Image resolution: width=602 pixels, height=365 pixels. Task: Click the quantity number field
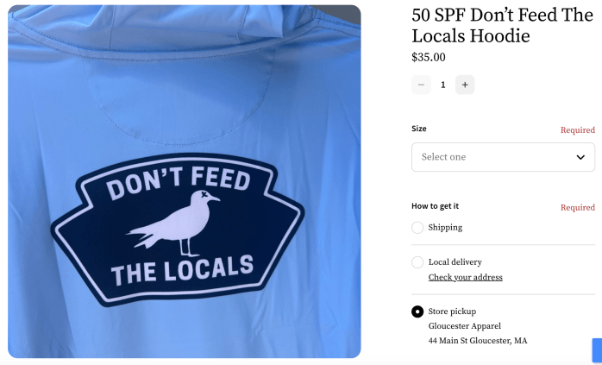coord(443,85)
